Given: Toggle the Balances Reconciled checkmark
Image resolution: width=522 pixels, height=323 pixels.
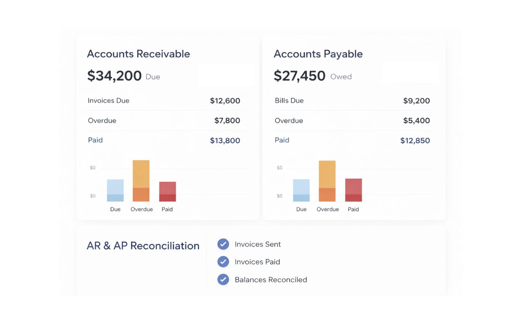Looking at the screenshot, I should coord(223,279).
